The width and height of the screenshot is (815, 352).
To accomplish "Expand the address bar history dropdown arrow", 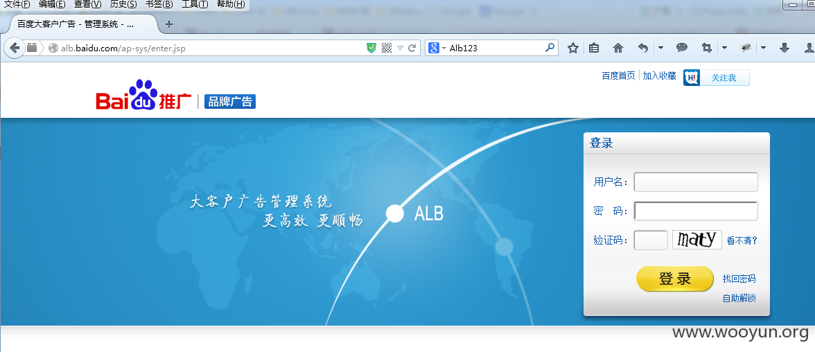I will pyautogui.click(x=401, y=49).
